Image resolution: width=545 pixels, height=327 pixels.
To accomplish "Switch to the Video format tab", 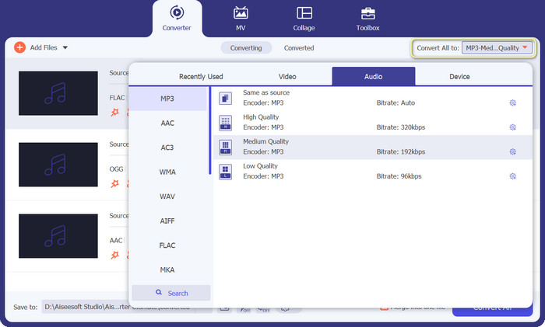I will pos(287,77).
